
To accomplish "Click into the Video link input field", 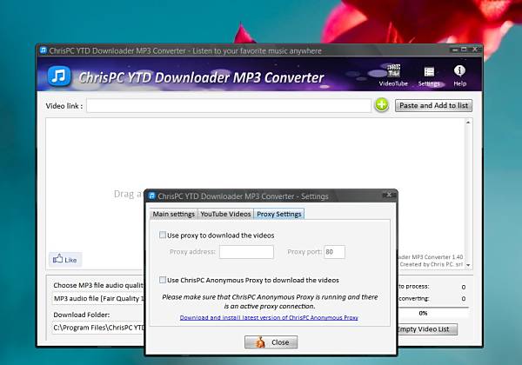I will tap(229, 106).
